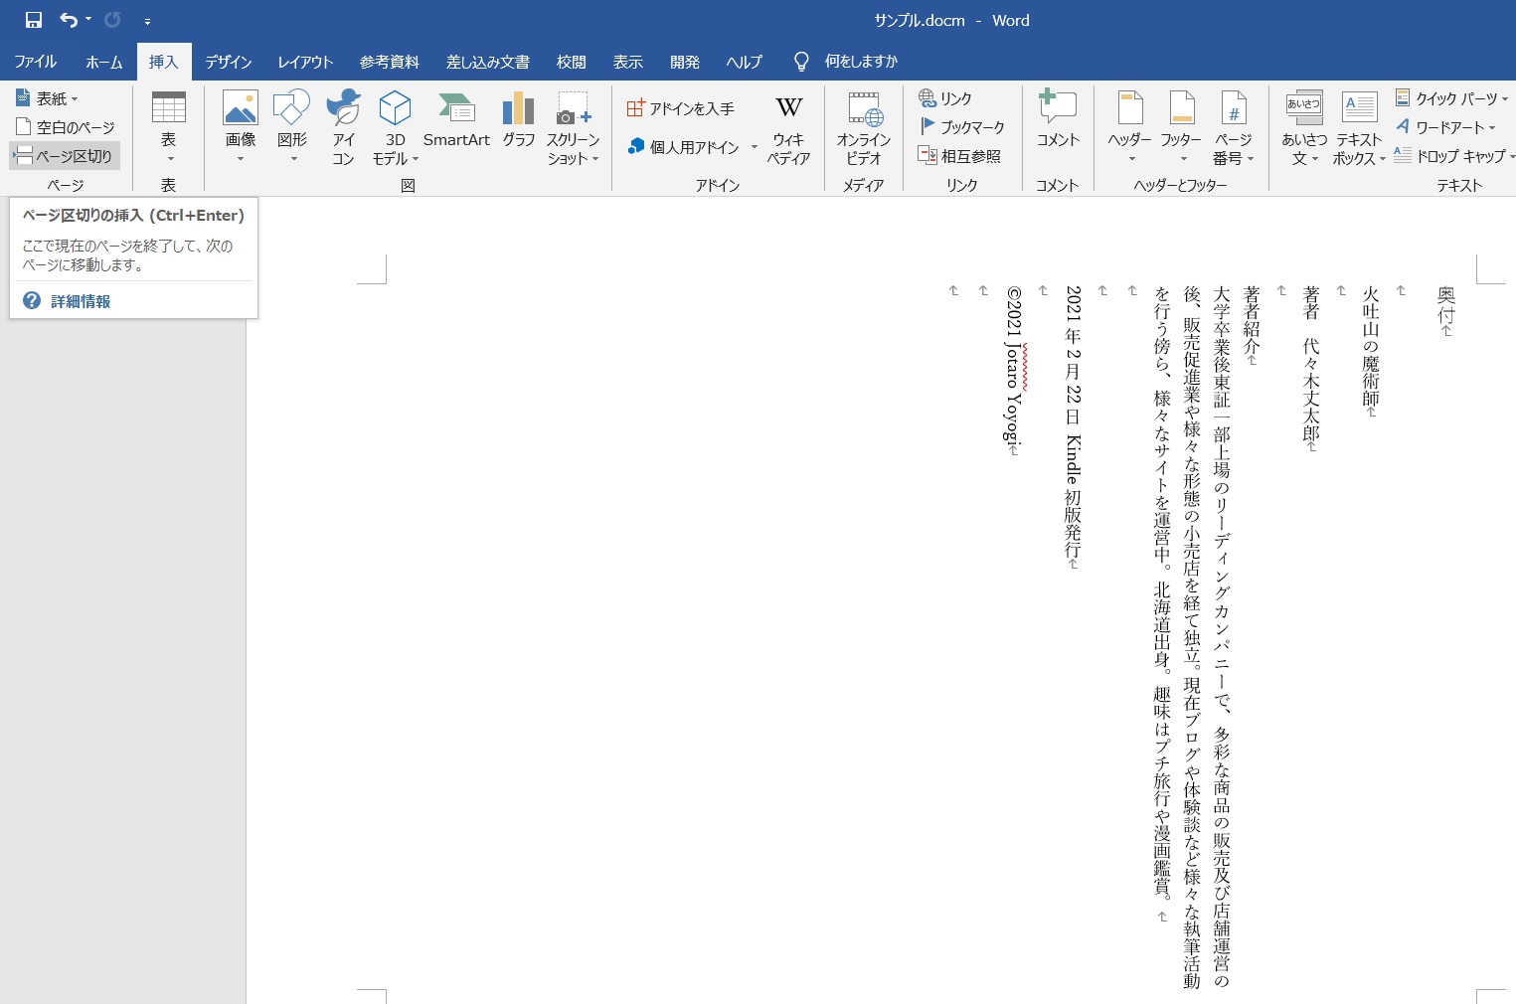
Task: Insert a ブックマーク bookmark
Action: coord(962,126)
